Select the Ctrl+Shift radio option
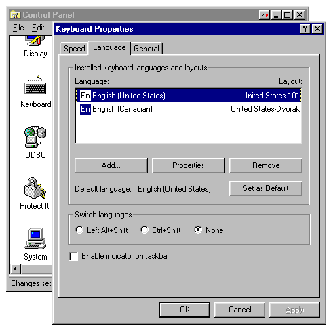Image resolution: width=333 pixels, height=332 pixels. click(144, 230)
